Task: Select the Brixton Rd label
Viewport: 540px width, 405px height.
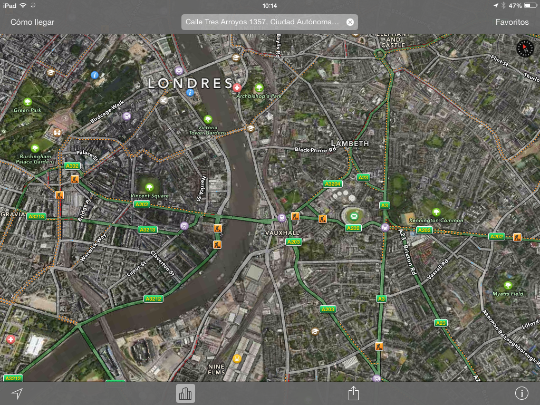Action: pos(410,259)
